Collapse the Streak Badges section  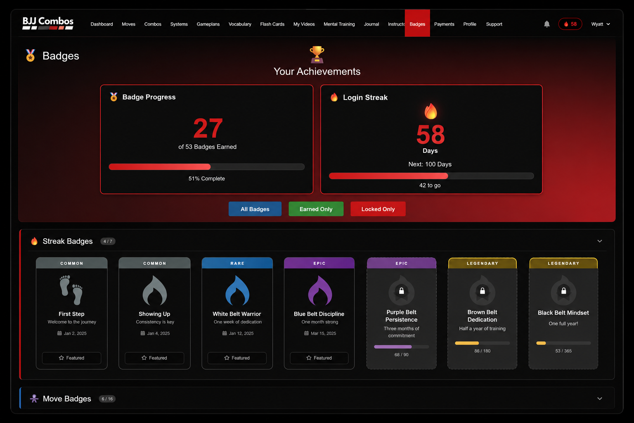click(x=600, y=241)
